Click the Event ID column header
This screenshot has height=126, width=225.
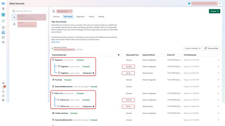[x=171, y=55]
